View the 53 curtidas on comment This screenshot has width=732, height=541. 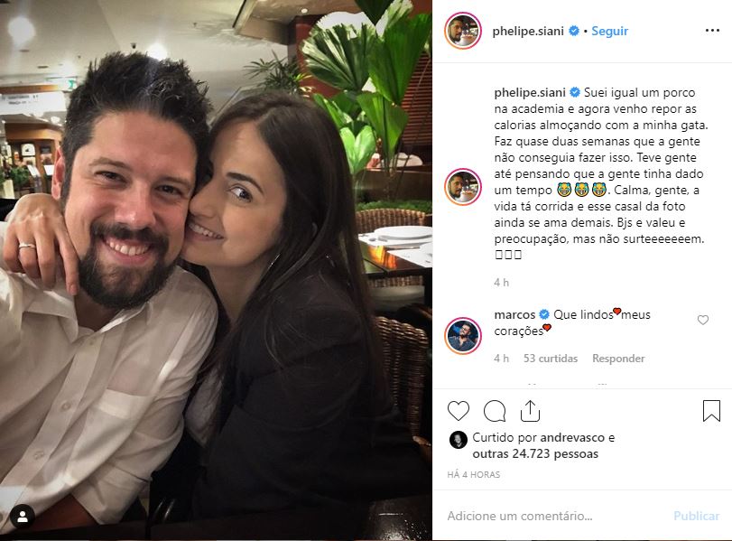(551, 359)
